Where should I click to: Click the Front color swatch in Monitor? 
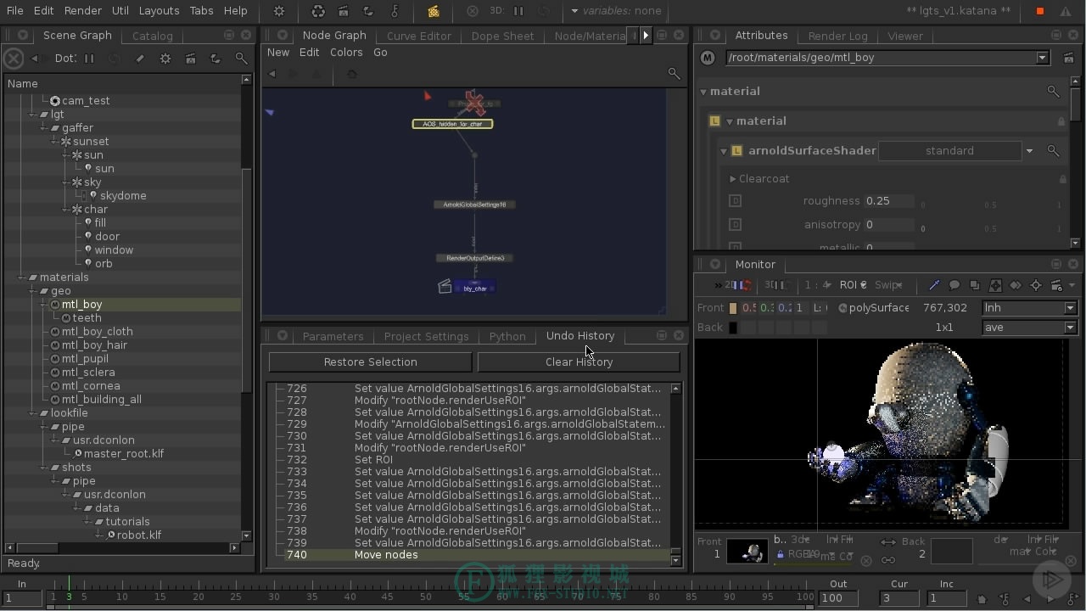(733, 308)
